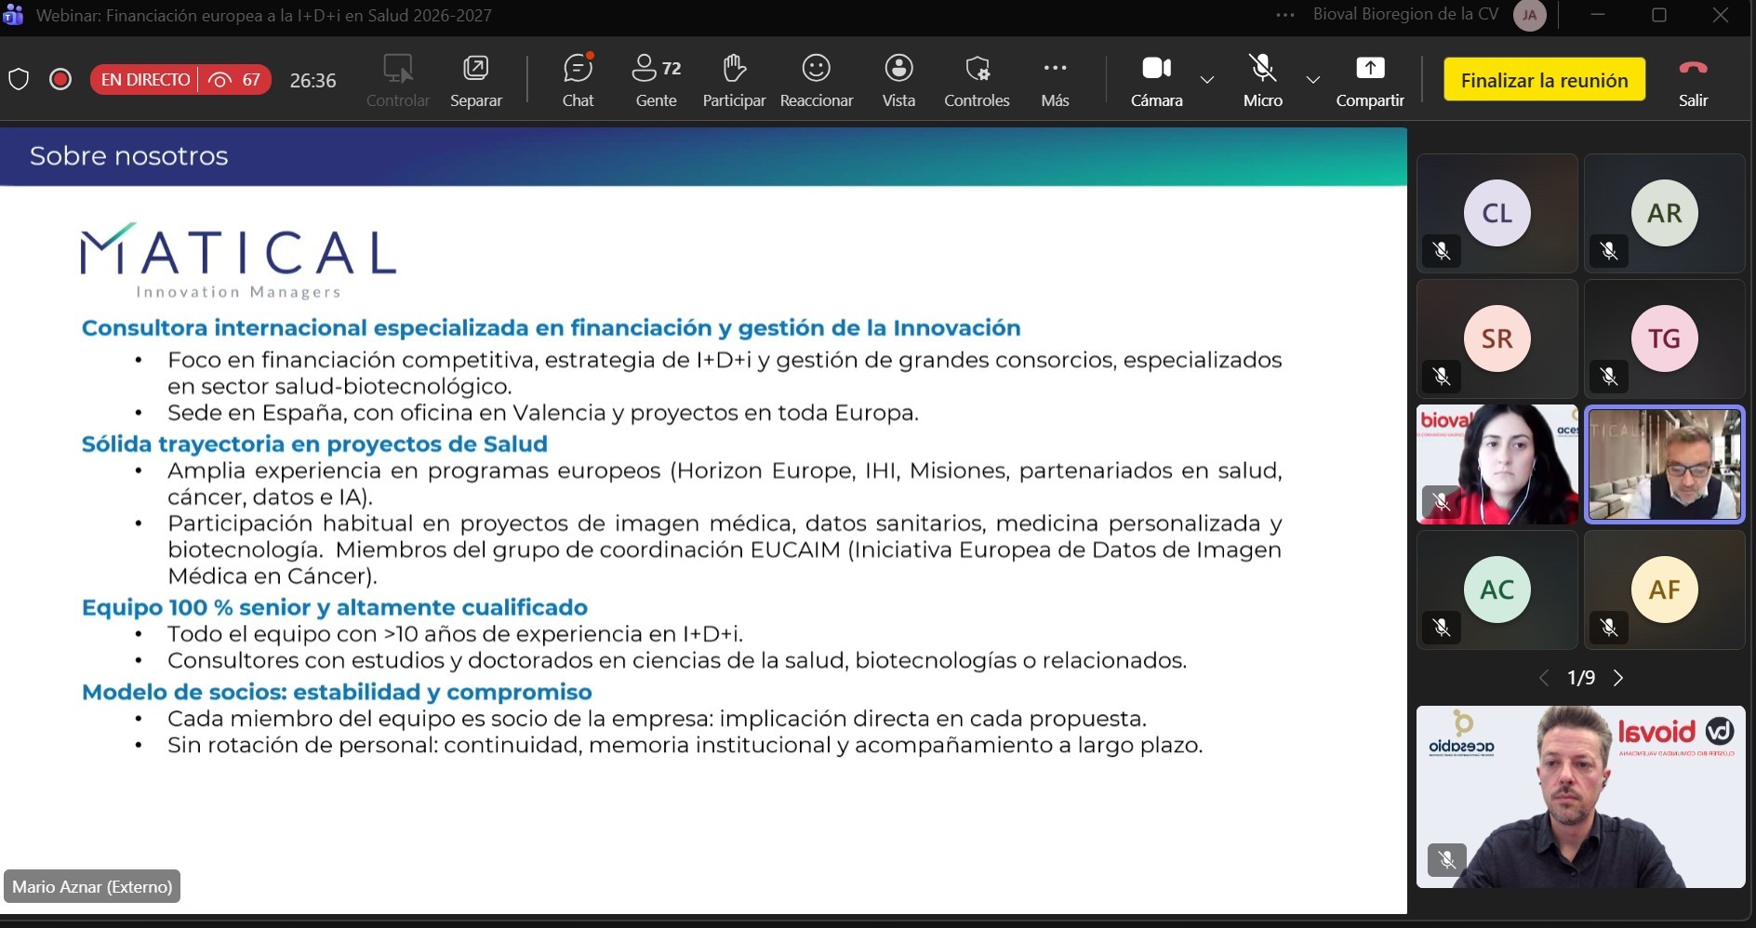Raise hand with Participar button
The height and width of the screenshot is (928, 1756).
click(x=734, y=80)
